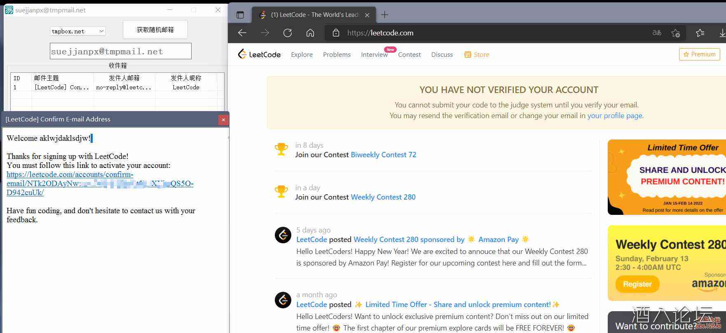The width and height of the screenshot is (726, 333).
Task: Open the browser favorites star icon
Action: [x=700, y=33]
